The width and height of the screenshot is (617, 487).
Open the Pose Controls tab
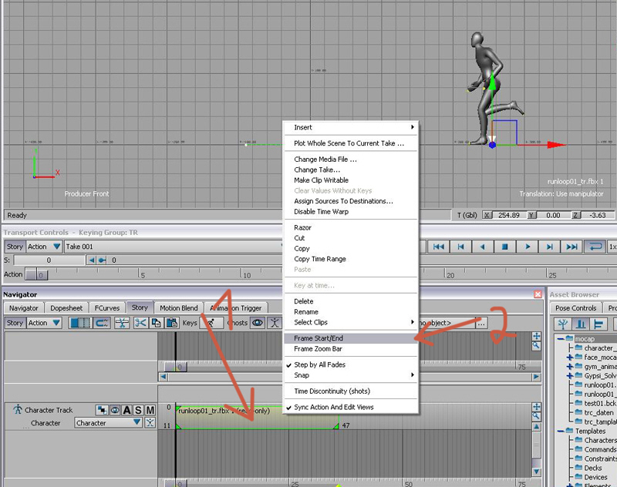[x=575, y=307]
